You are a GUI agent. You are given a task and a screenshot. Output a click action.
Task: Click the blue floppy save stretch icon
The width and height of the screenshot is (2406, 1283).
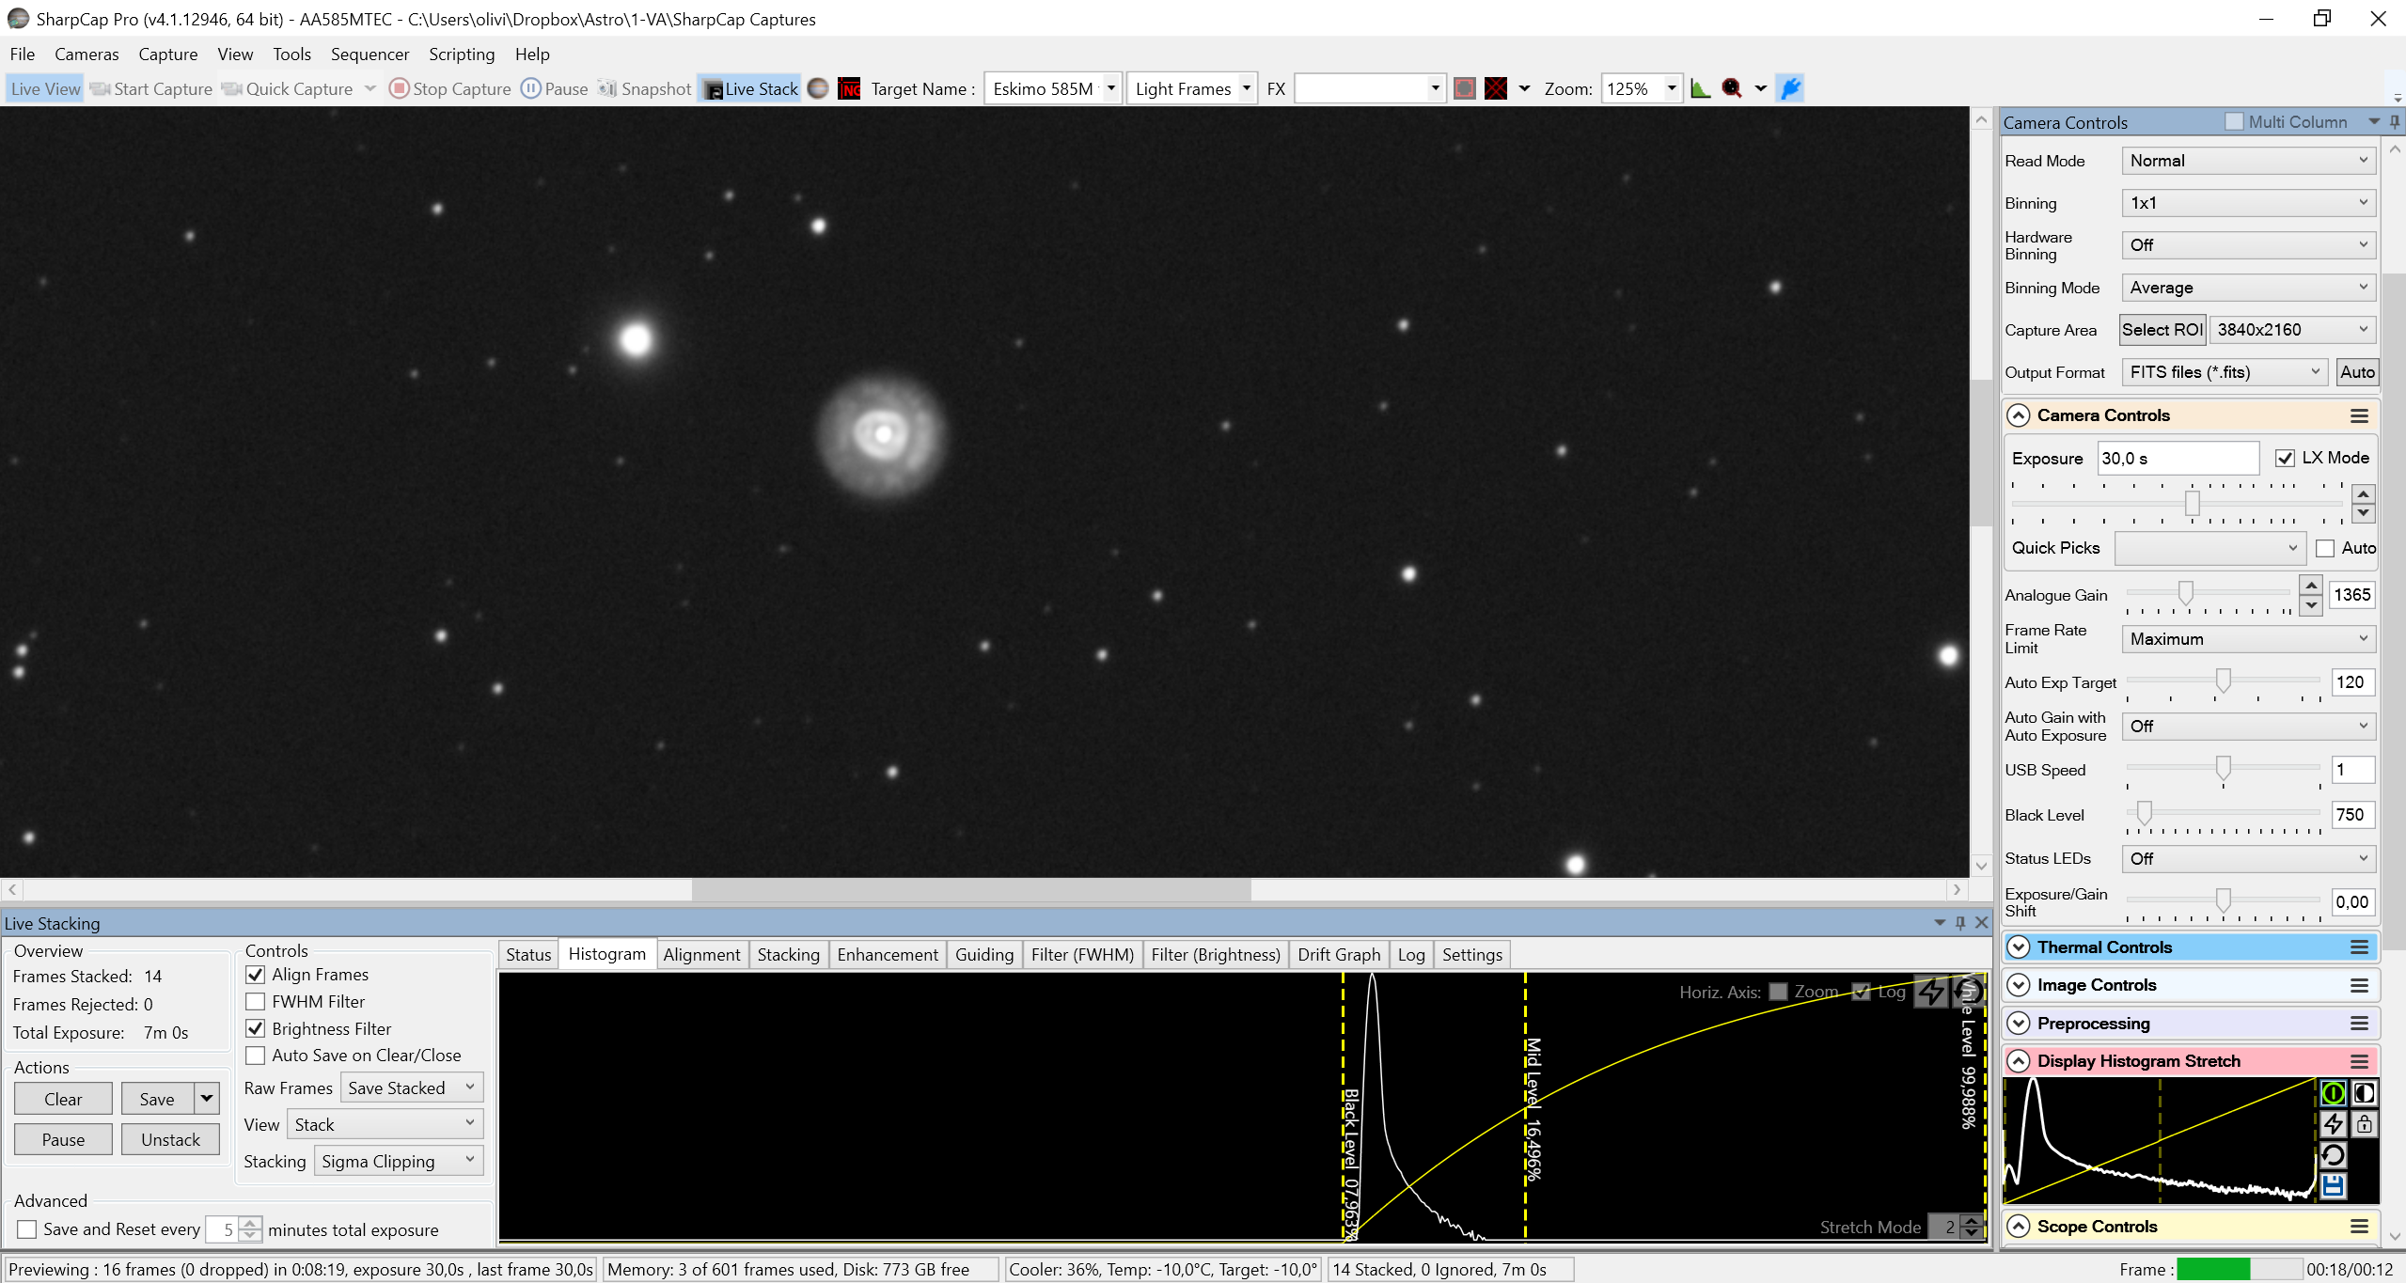[x=2334, y=1186]
